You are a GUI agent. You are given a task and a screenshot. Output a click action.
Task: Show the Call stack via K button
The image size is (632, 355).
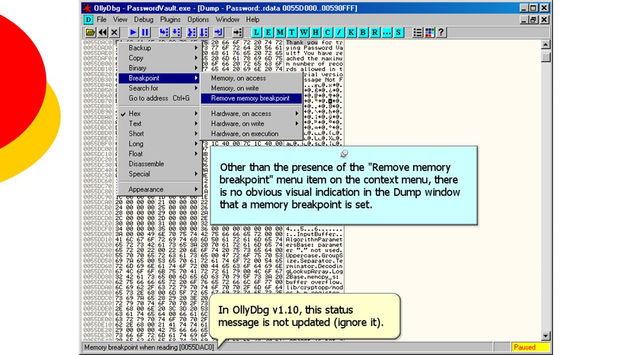pyautogui.click(x=351, y=33)
